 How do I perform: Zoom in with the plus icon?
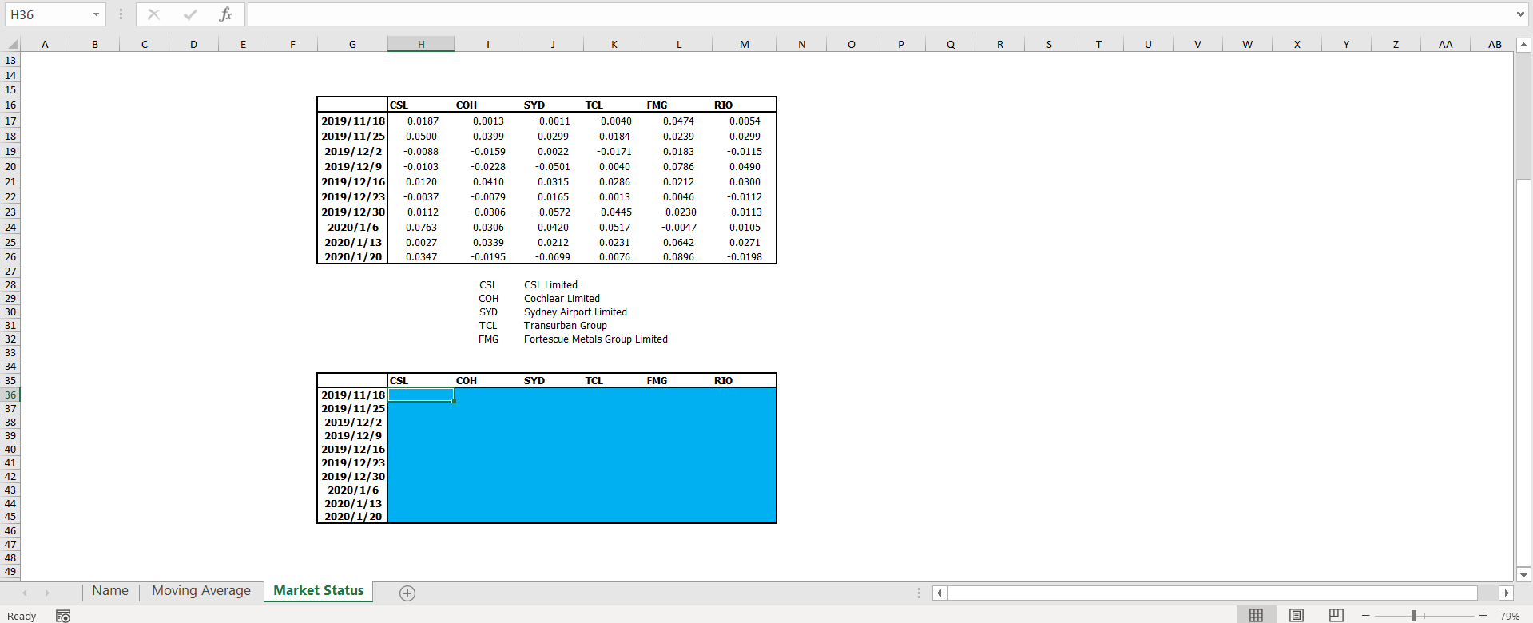tap(1483, 616)
